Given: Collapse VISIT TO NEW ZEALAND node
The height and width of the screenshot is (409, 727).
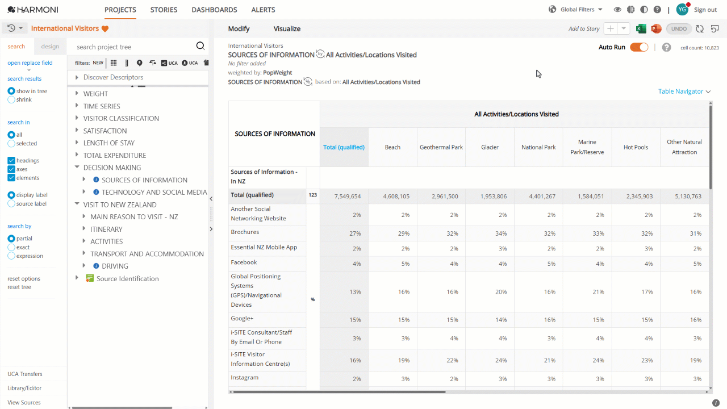Looking at the screenshot, I should coord(77,204).
